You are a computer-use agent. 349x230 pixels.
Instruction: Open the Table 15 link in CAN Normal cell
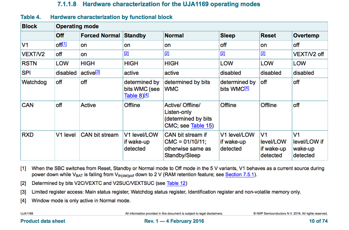click(x=201, y=126)
